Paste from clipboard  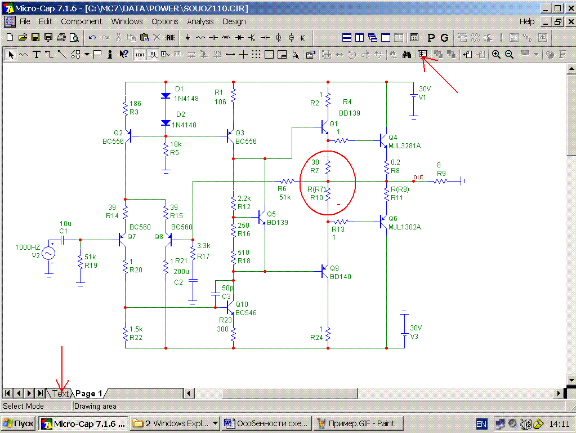(x=144, y=37)
